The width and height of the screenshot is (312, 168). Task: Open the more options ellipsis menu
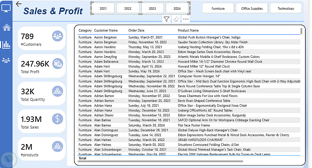pyautogui.click(x=186, y=19)
